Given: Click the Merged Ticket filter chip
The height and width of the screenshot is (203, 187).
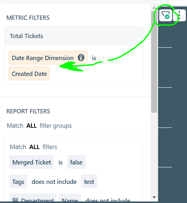Looking at the screenshot, I should [x=31, y=162].
